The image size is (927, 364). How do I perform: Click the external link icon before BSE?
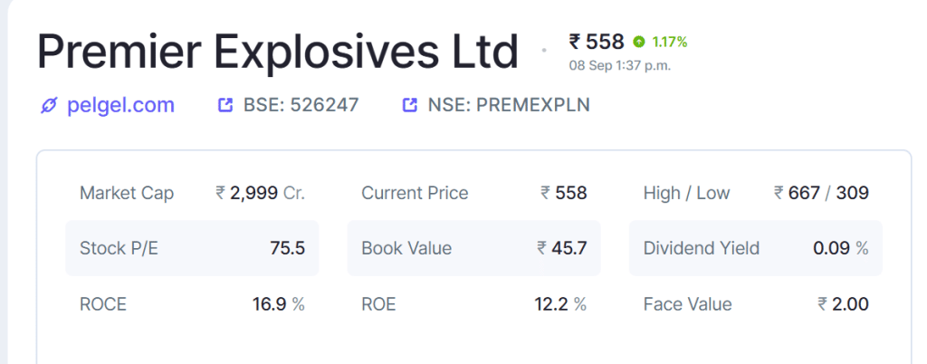point(225,105)
